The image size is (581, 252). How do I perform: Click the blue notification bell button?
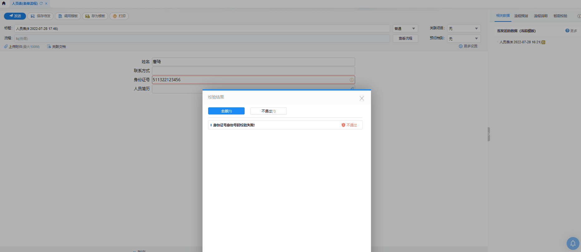pos(573,244)
